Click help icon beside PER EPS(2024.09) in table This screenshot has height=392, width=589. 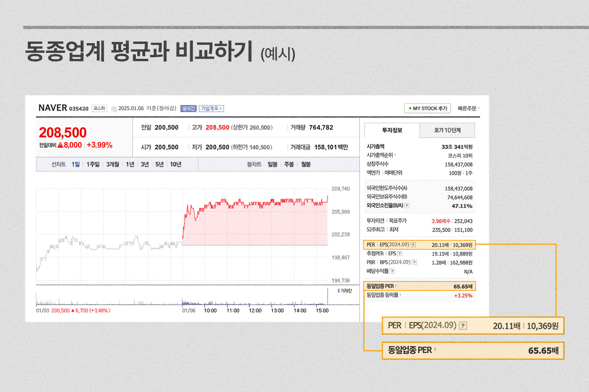pos(413,245)
